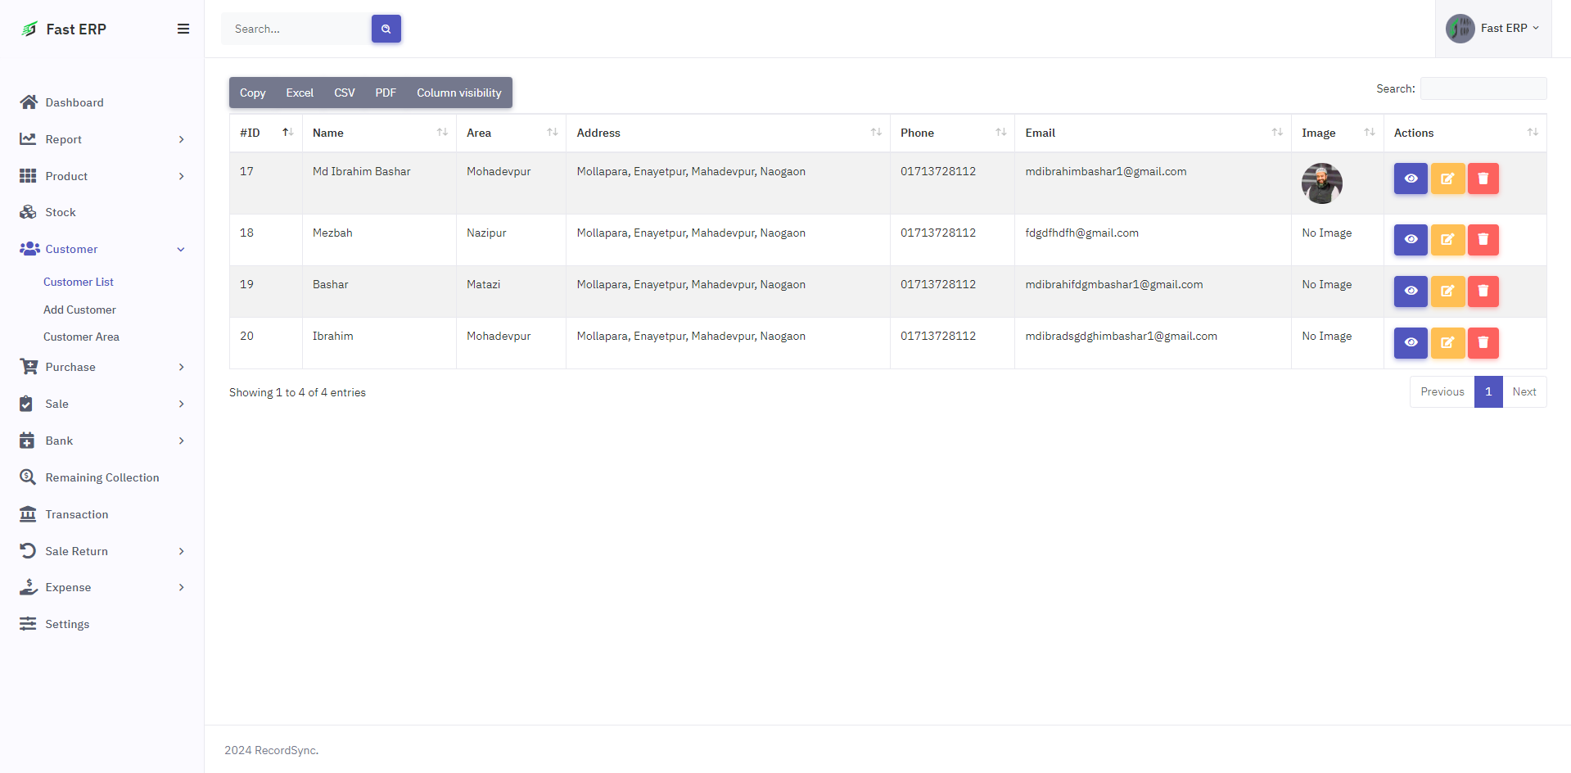This screenshot has height=773, width=1571.
Task: Open the Fast ERP user profile dropdown
Action: click(x=1493, y=29)
